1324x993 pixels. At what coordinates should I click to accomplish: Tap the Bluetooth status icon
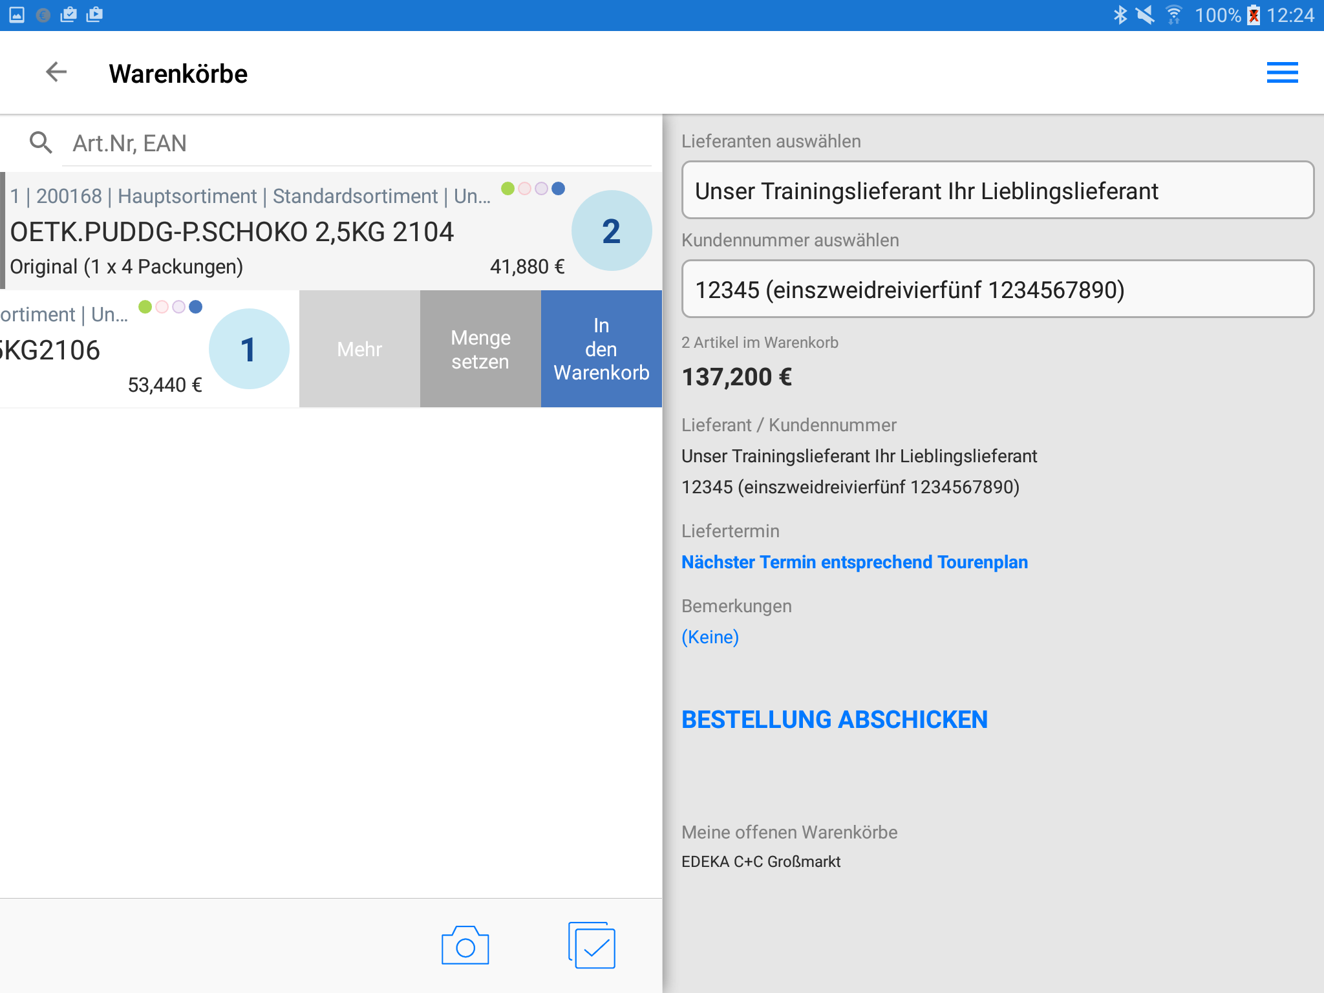point(1120,15)
